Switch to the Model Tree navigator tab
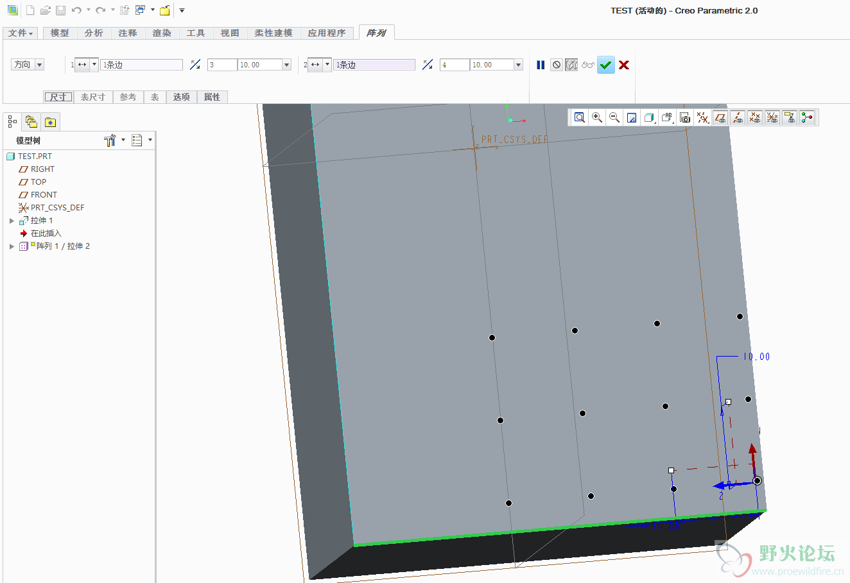Screen dimensions: 850x583 tap(12, 121)
